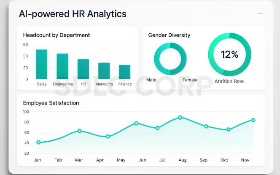Click the Marketing headcount bar
Image resolution: width=280 pixels, height=175 pixels.
(x=104, y=71)
